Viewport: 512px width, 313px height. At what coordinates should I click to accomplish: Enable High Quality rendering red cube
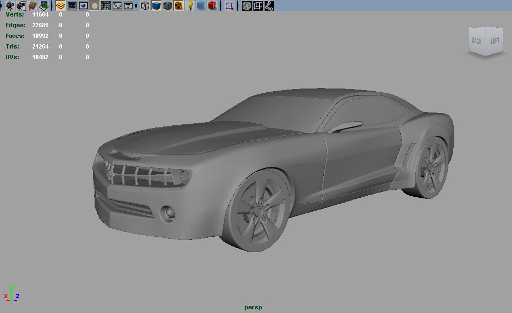pos(212,5)
